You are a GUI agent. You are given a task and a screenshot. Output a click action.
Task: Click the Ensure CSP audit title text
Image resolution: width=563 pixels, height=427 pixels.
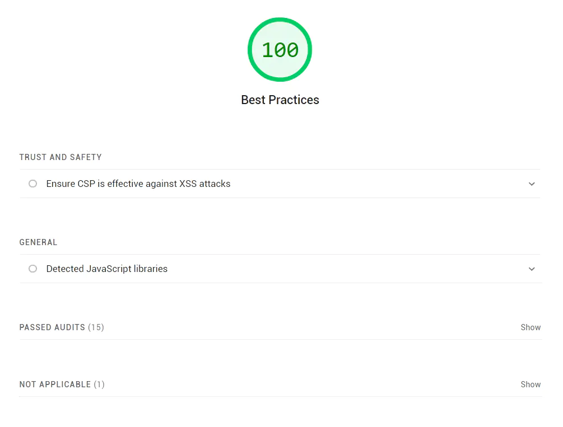[138, 184]
